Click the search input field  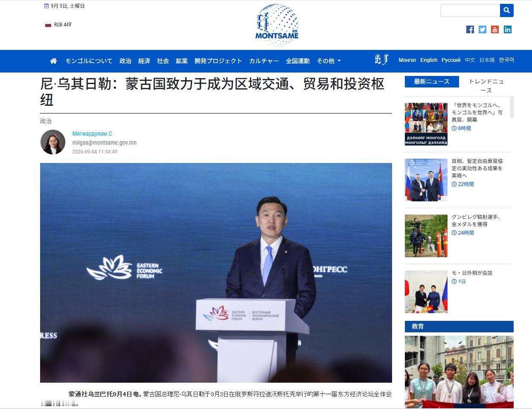pos(470,10)
